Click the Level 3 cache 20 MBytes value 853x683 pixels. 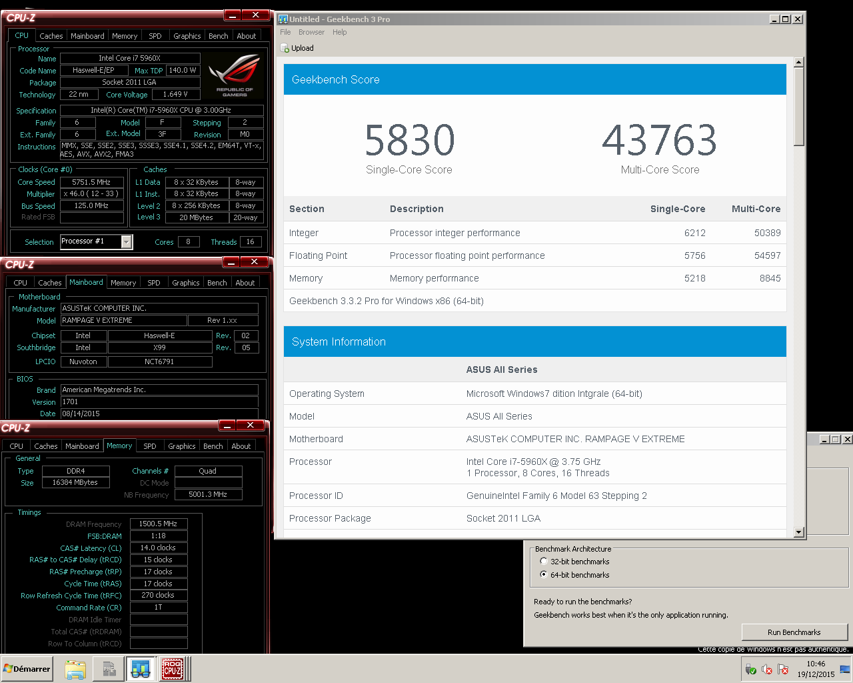tap(196, 217)
